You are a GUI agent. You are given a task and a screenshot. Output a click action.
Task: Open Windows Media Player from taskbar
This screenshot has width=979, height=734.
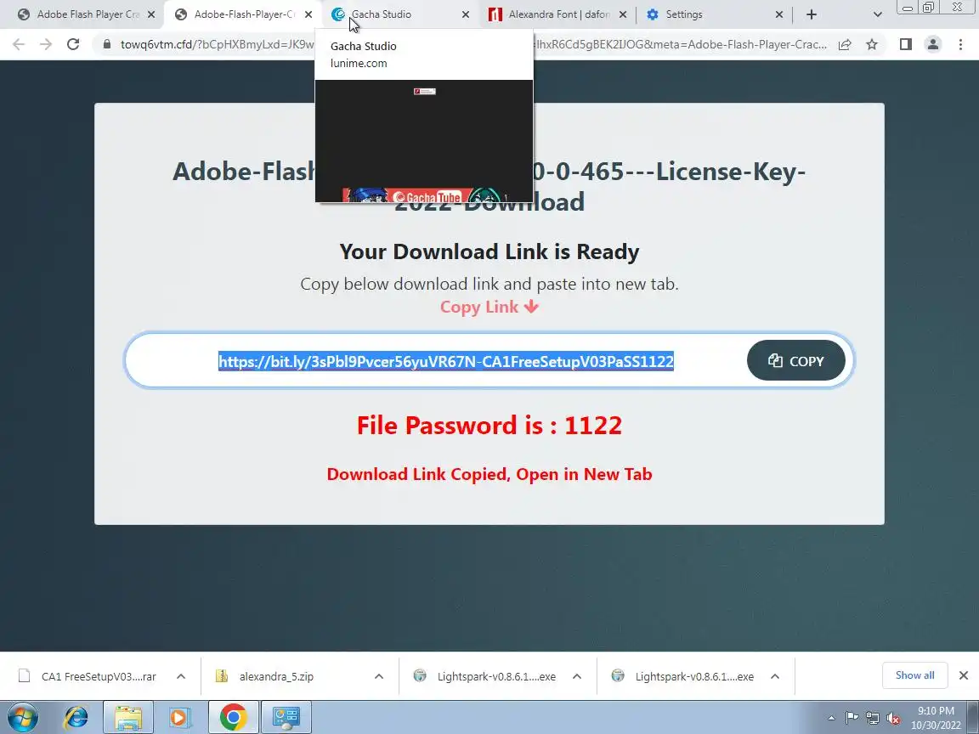coord(180,717)
